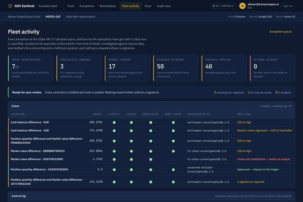Click the impact value 254.8804
303x202 pixels.
96,151
